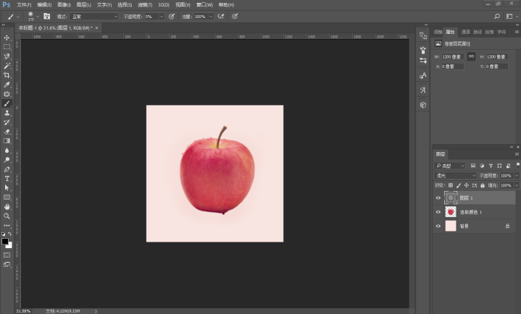Screen dimensions: 521x314
Task: Enable airbrush-style build-up
Action: 220,16
